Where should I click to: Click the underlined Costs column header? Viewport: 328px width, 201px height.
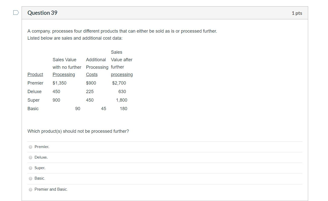pos(92,74)
